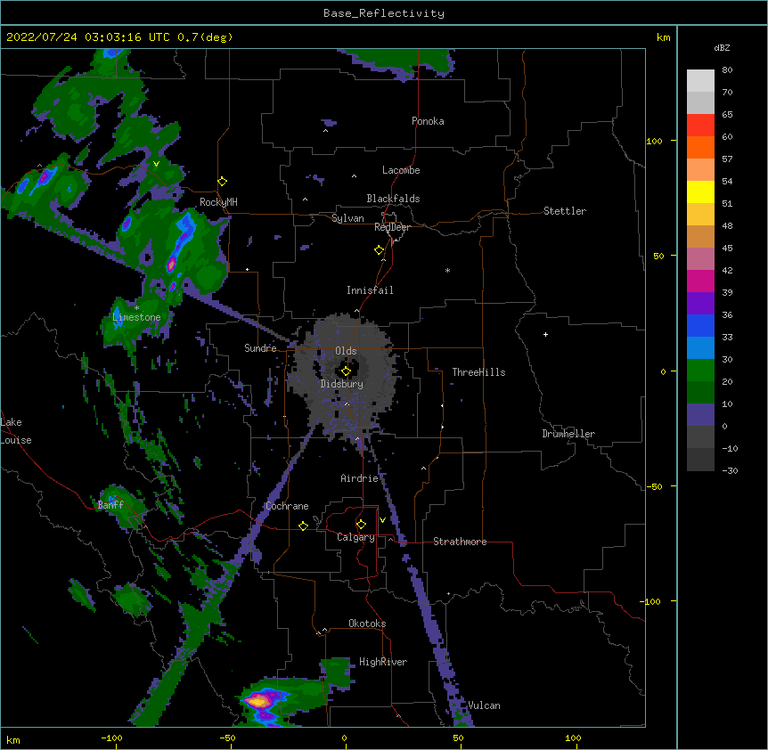Click the purple 10 dBZ legend color
This screenshot has width=768, height=750.
(x=700, y=415)
